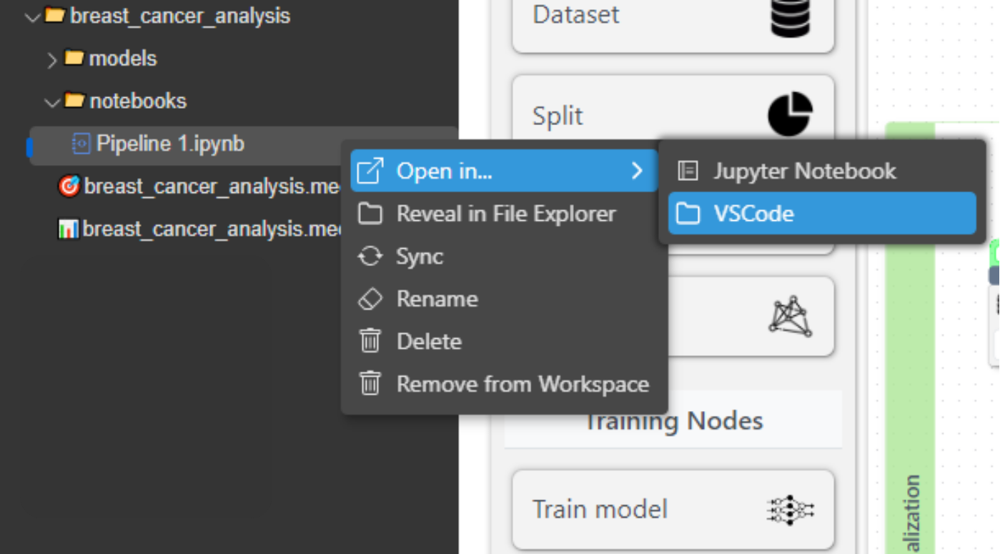
Task: Expand the models folder chevron
Action: tap(51, 59)
